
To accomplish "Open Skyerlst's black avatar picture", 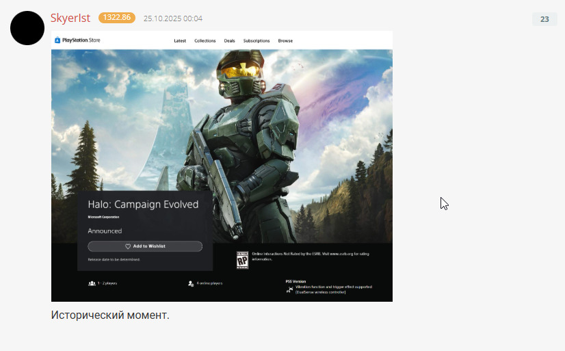I will pyautogui.click(x=27, y=28).
